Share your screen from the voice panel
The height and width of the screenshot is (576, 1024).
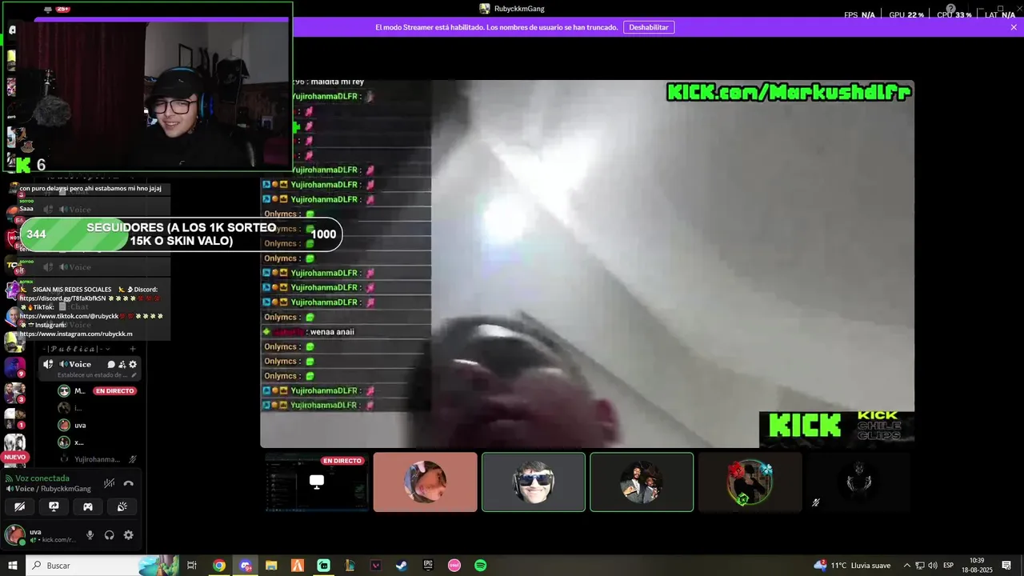(54, 506)
